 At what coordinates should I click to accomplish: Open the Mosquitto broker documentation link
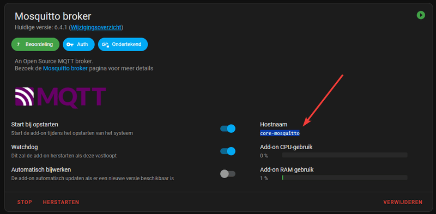tap(65, 68)
